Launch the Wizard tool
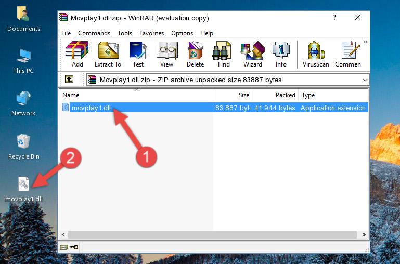Viewport: 400px width, 264px height. [253, 54]
